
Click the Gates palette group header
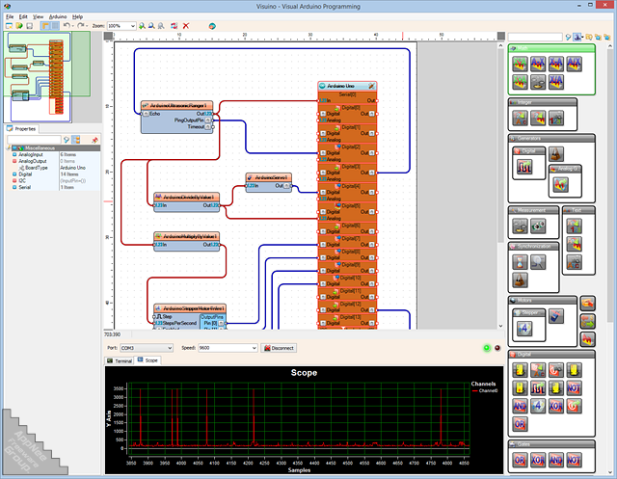(551, 444)
